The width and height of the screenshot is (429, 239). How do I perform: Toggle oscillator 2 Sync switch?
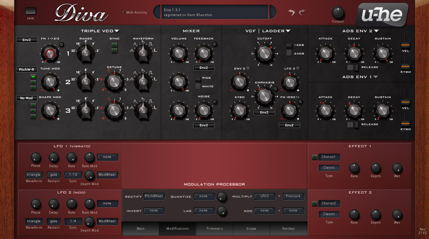[x=114, y=45]
